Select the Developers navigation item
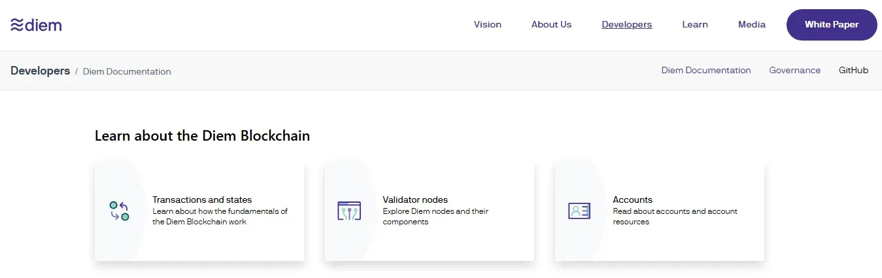Viewport: 882px width, 278px height. pyautogui.click(x=626, y=25)
